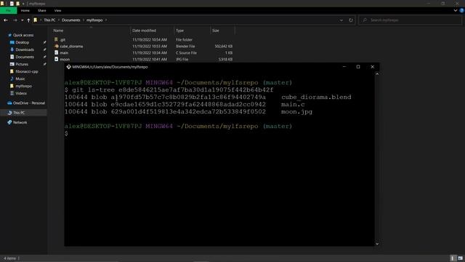Open Downloads in navigation pane
The width and height of the screenshot is (465, 262).
(x=25, y=49)
